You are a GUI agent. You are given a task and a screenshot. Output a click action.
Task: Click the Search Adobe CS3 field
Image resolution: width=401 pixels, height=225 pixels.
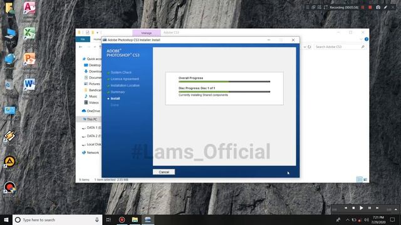pyautogui.click(x=340, y=47)
